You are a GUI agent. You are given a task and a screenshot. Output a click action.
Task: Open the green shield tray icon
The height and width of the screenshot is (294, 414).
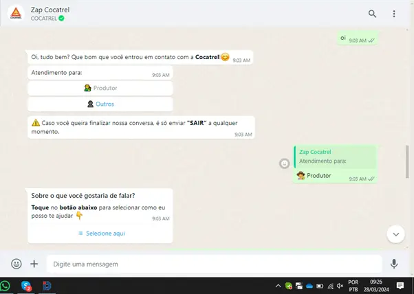tap(289, 286)
